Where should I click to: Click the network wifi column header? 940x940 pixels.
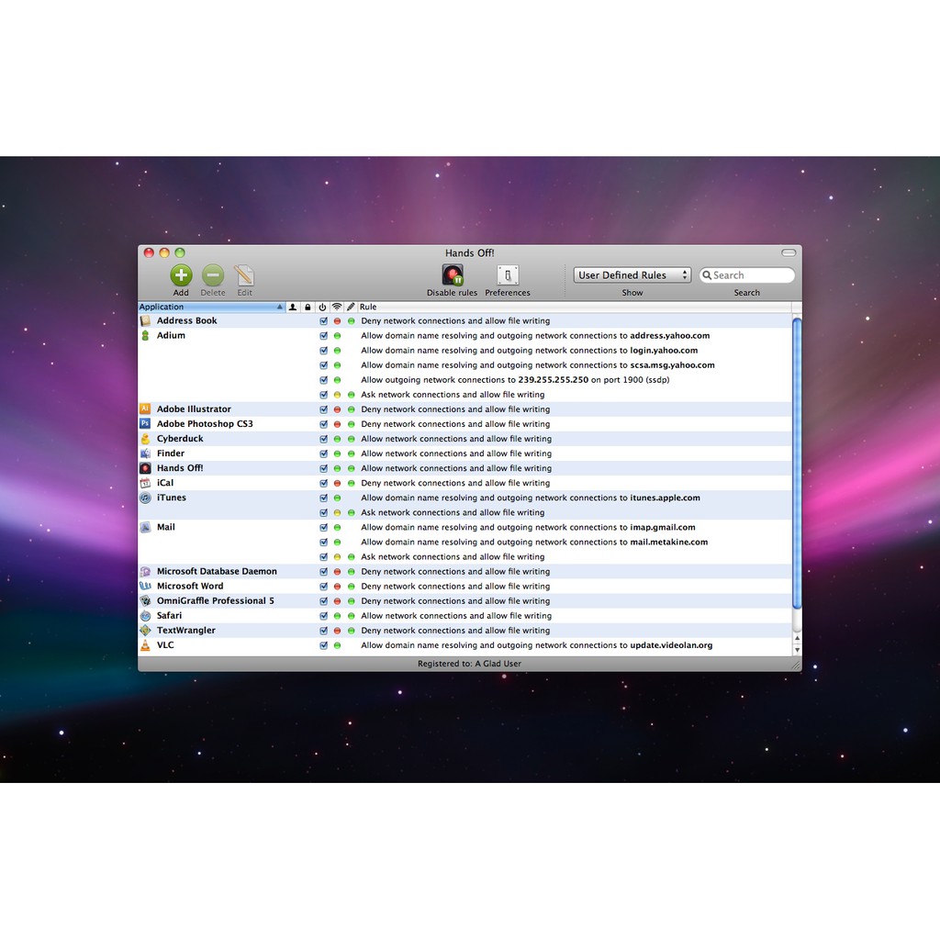click(x=337, y=307)
